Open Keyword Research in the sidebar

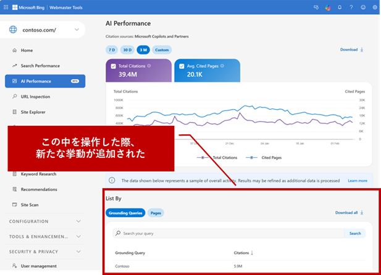[x=38, y=174]
